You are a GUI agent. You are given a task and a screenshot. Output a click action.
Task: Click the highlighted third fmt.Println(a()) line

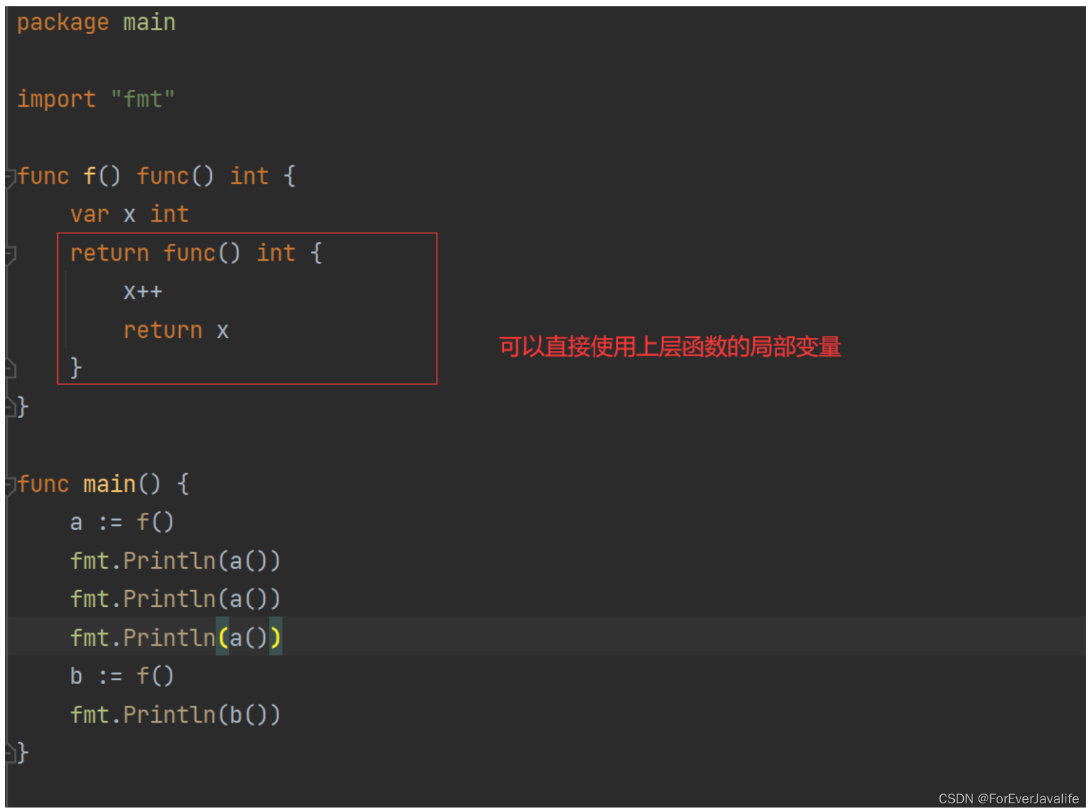tap(176, 638)
